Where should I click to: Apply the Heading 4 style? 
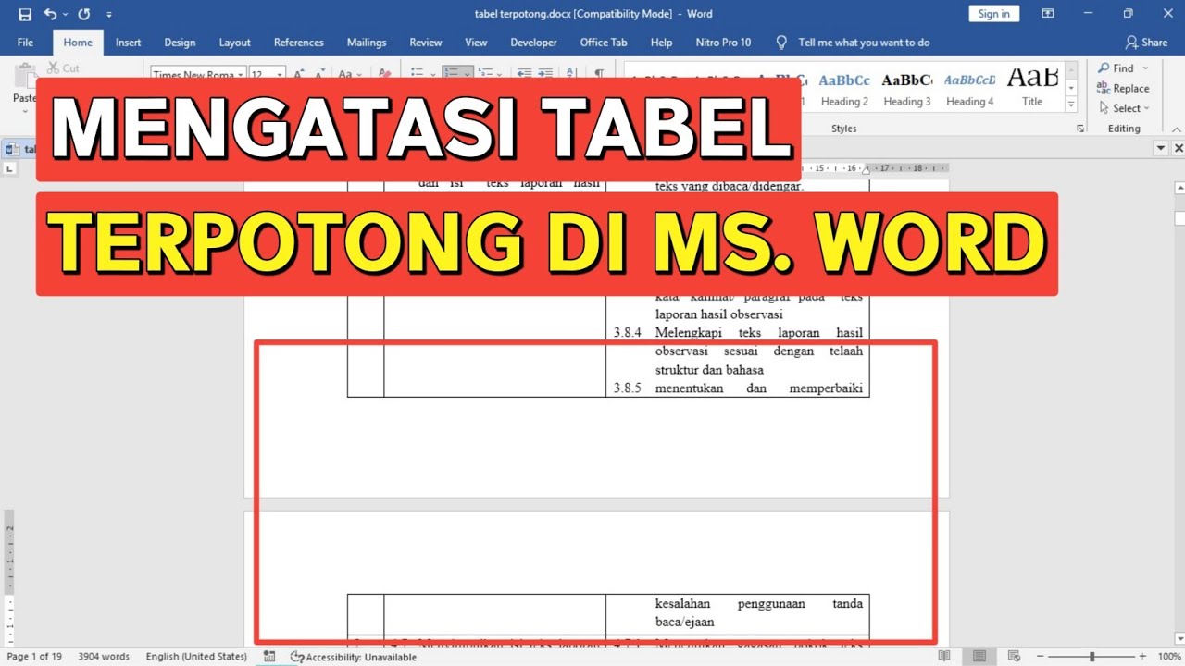(x=969, y=89)
